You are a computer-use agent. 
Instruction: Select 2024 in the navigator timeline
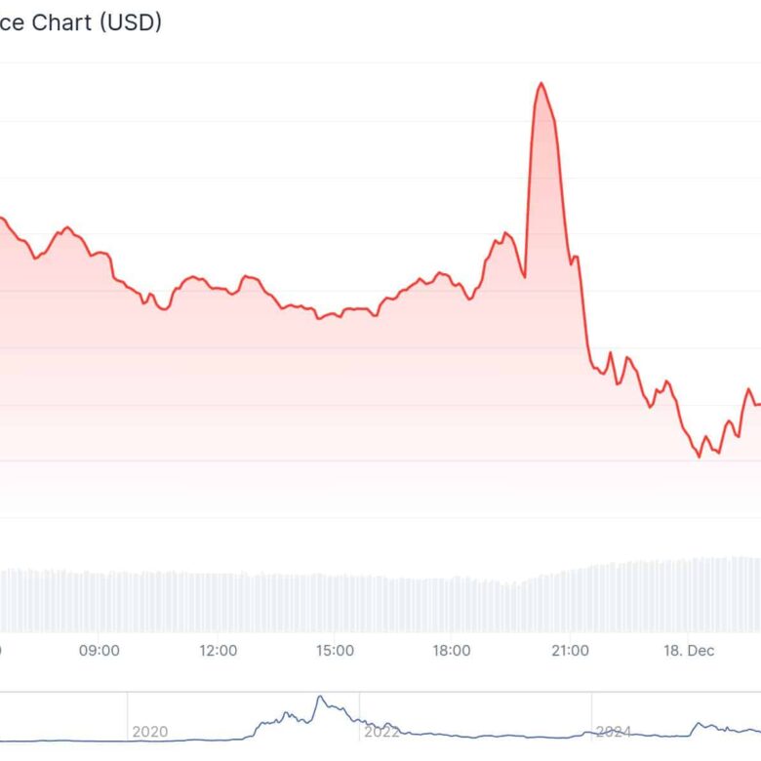pos(614,731)
